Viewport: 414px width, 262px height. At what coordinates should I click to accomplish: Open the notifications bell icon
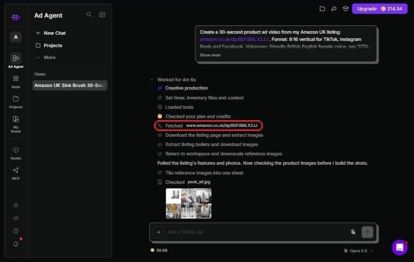click(x=16, y=244)
